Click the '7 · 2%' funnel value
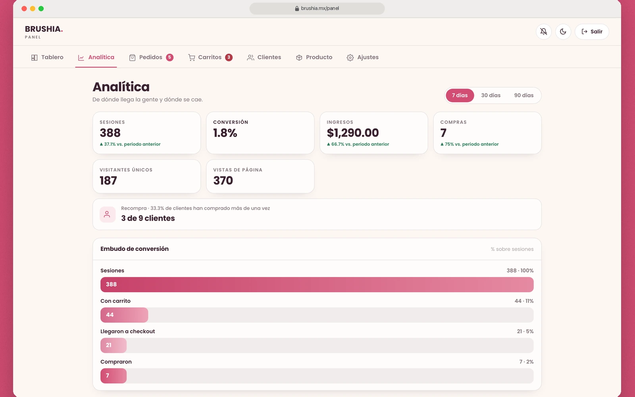Image resolution: width=635 pixels, height=397 pixels. [526, 362]
